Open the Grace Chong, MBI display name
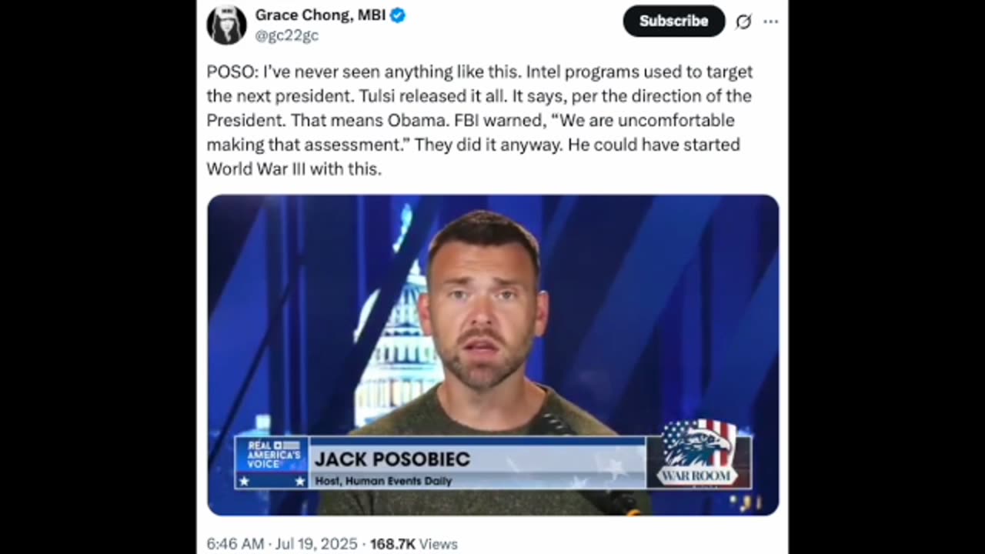985x554 pixels. click(320, 15)
